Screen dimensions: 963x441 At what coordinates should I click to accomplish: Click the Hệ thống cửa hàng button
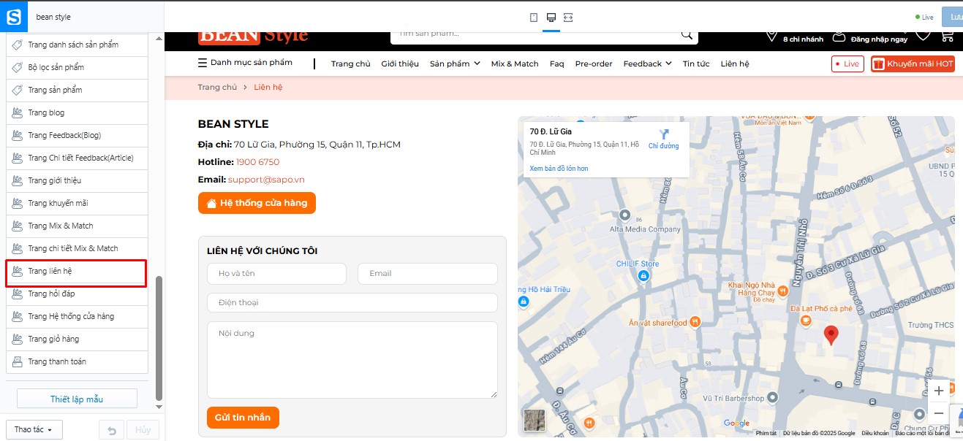point(257,203)
